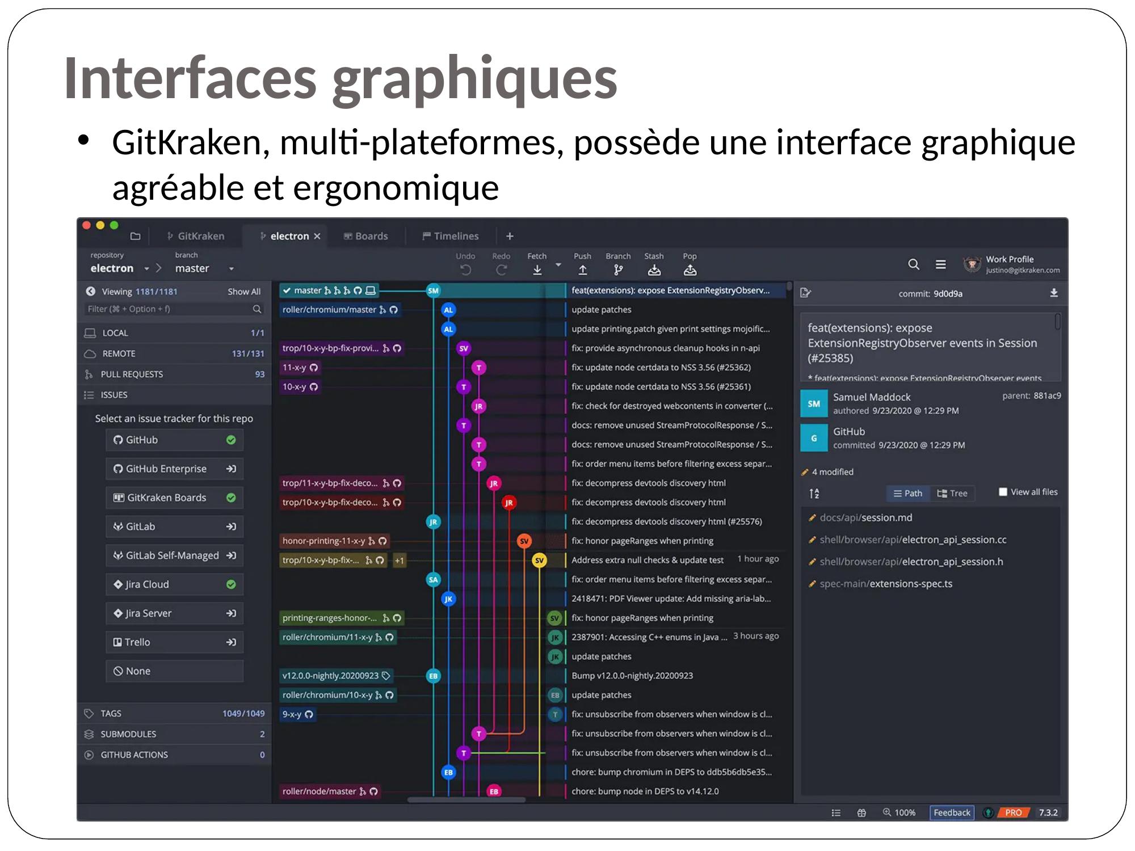
Task: Click the edit commit message icon
Action: (805, 293)
